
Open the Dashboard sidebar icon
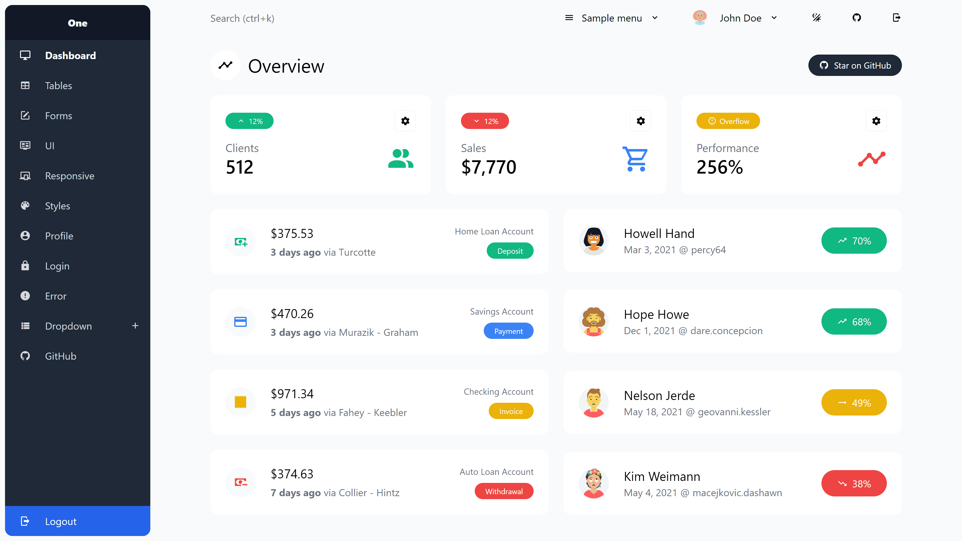(x=25, y=55)
